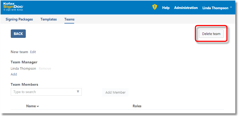239x117 pixels.
Task: Remove Linda Thompson as team manager
Action: (x=45, y=69)
